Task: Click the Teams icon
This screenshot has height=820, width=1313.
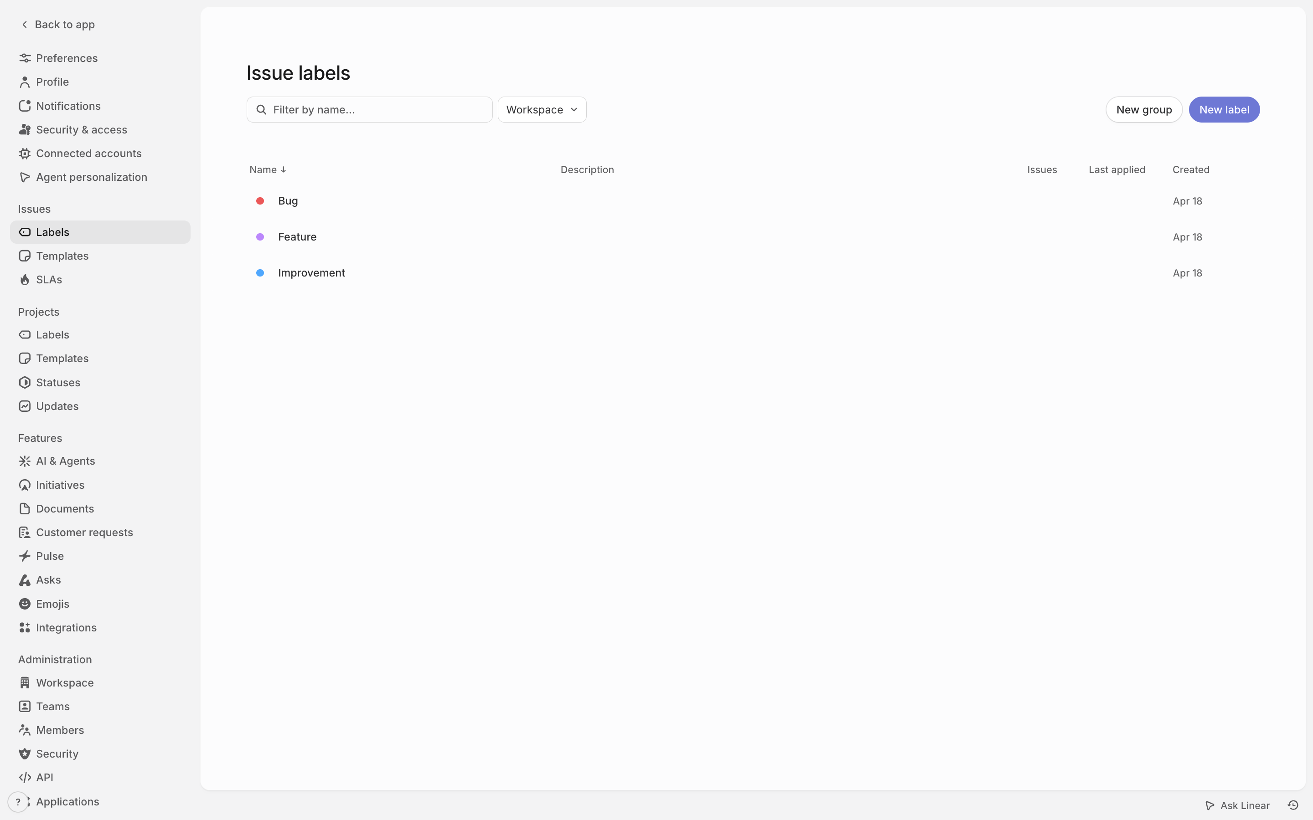Action: coord(25,706)
